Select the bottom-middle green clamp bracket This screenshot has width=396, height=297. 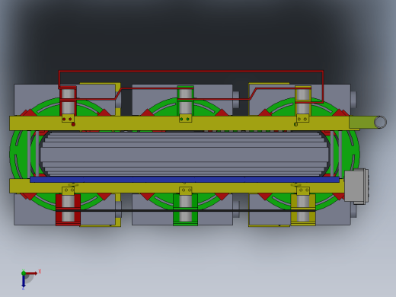pos(185,209)
